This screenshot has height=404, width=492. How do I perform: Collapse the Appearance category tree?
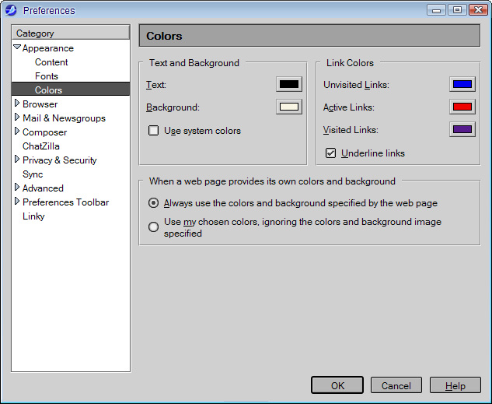tap(17, 48)
